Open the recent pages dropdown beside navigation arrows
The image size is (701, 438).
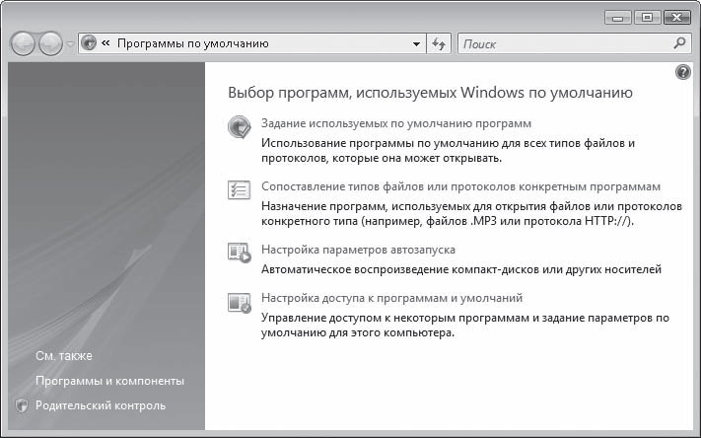(x=70, y=45)
